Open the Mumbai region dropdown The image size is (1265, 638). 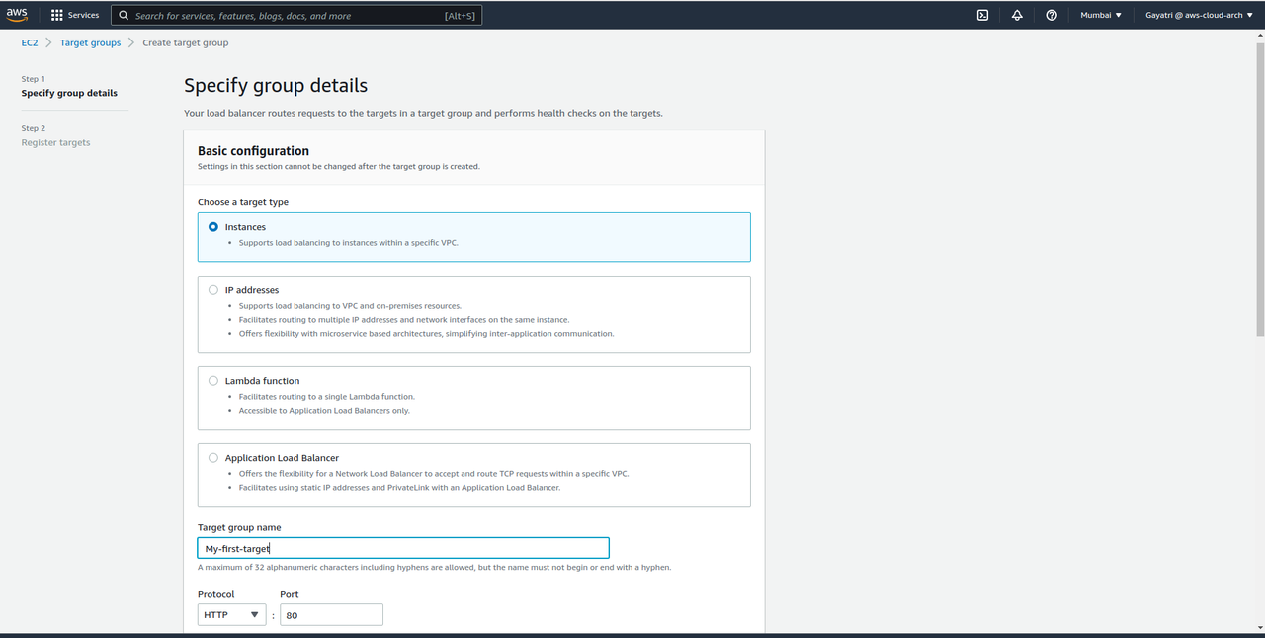[x=1101, y=15]
